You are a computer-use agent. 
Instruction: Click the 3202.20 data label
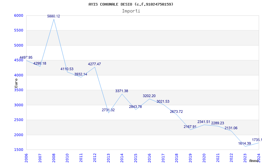click(149, 96)
